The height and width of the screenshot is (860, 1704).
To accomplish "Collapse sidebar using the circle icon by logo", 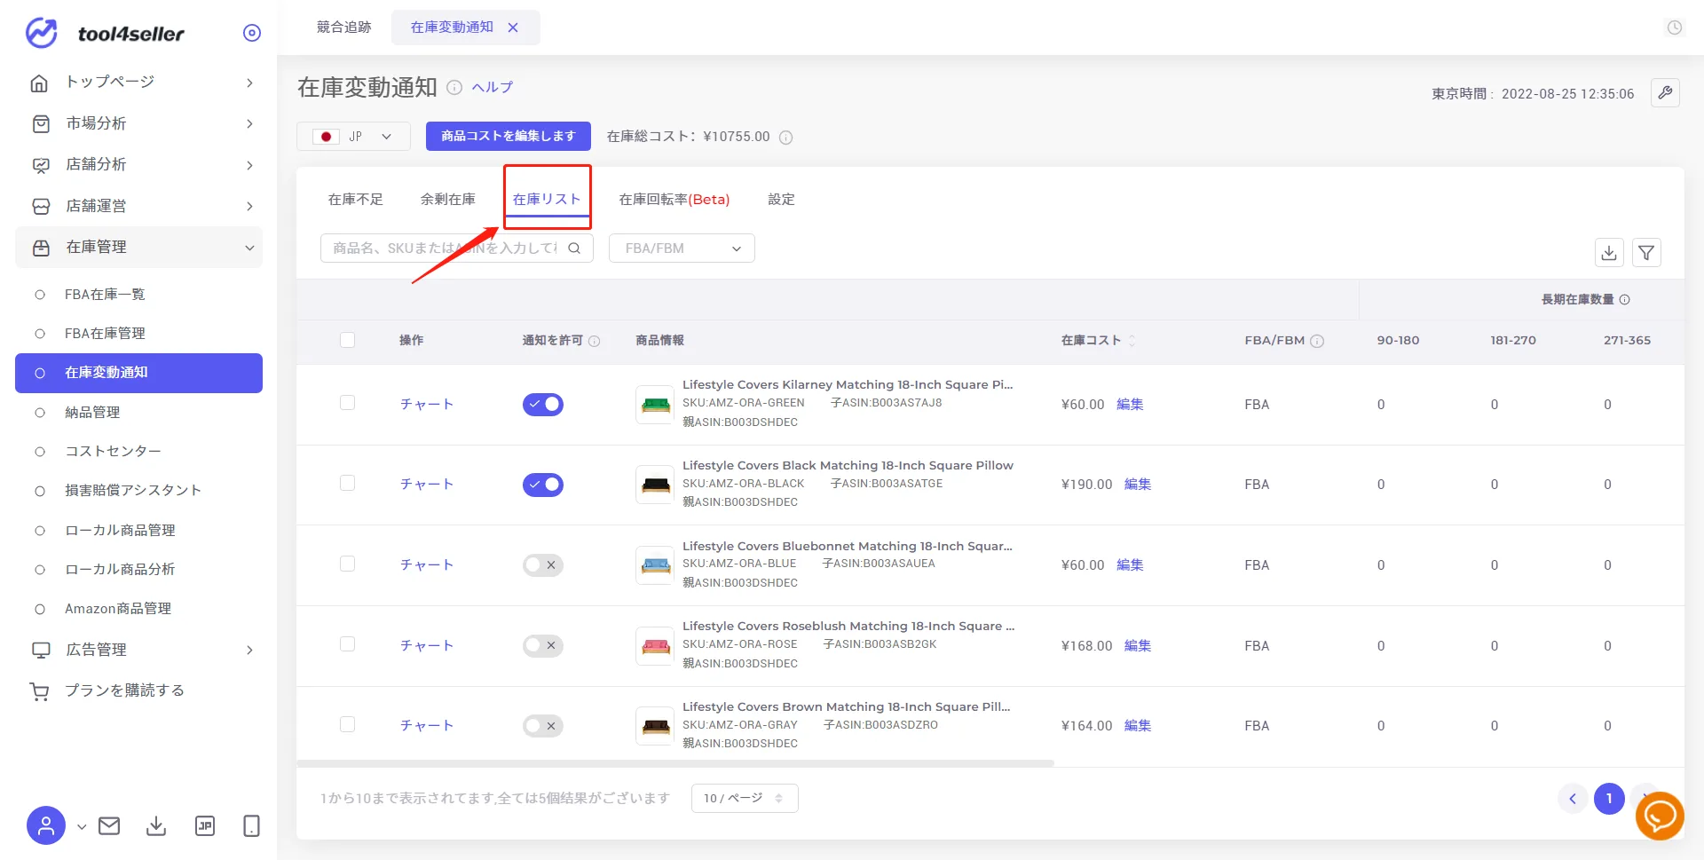I will [252, 33].
